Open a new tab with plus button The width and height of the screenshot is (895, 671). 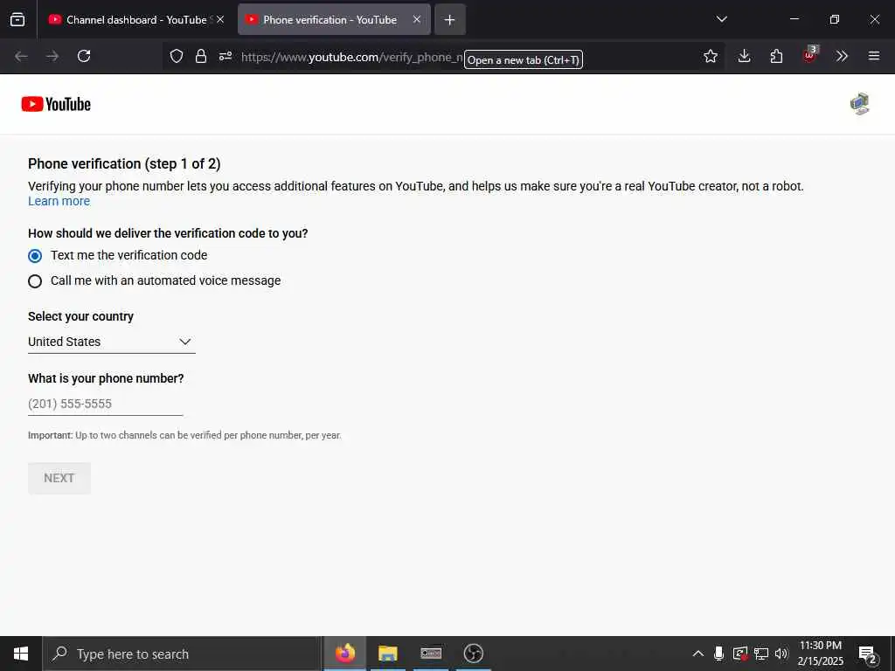(450, 20)
